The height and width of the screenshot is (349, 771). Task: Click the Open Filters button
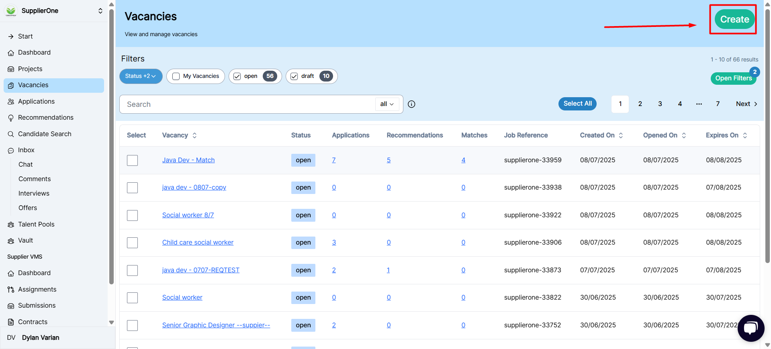(x=733, y=78)
